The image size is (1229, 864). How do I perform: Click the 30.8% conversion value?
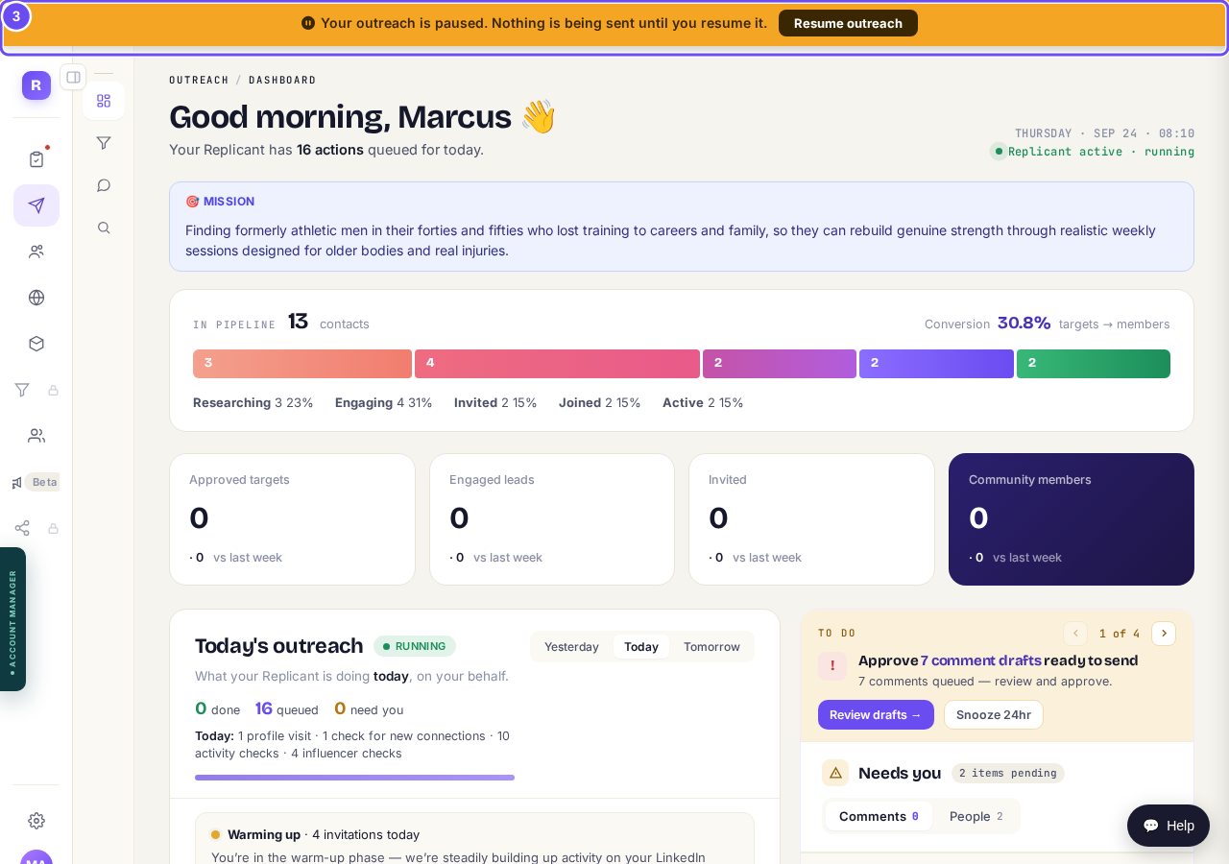point(1024,324)
